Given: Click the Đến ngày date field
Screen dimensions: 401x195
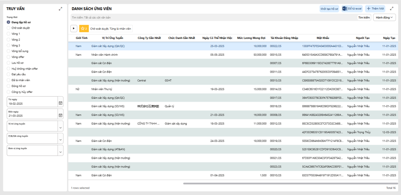Looking at the screenshot, I should 32,114.
